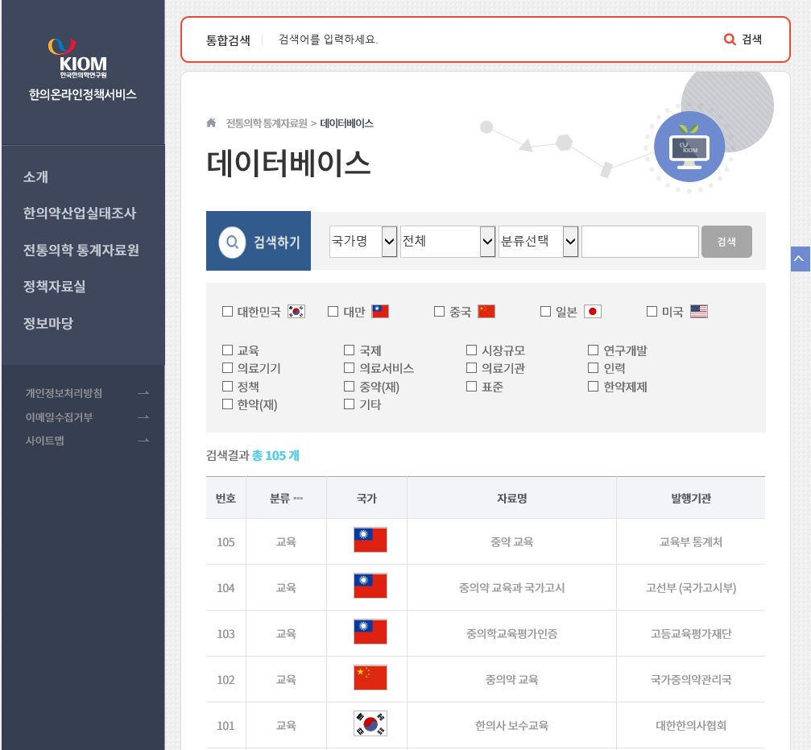Open the 개인정보처리방침 link

pos(64,393)
